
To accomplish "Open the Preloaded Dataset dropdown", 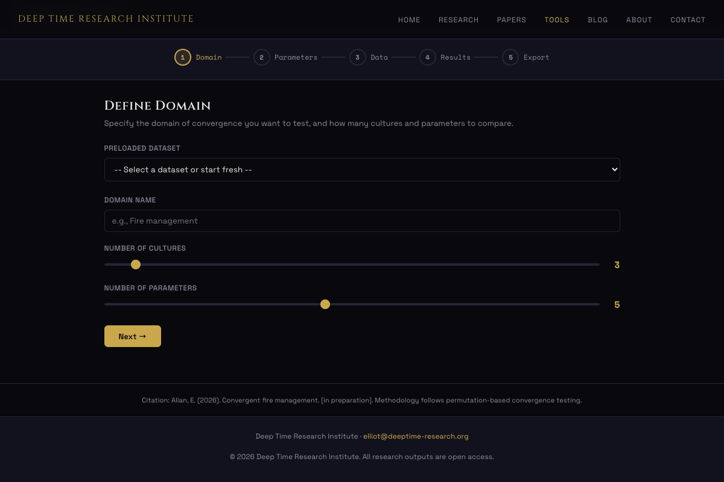I will click(362, 169).
